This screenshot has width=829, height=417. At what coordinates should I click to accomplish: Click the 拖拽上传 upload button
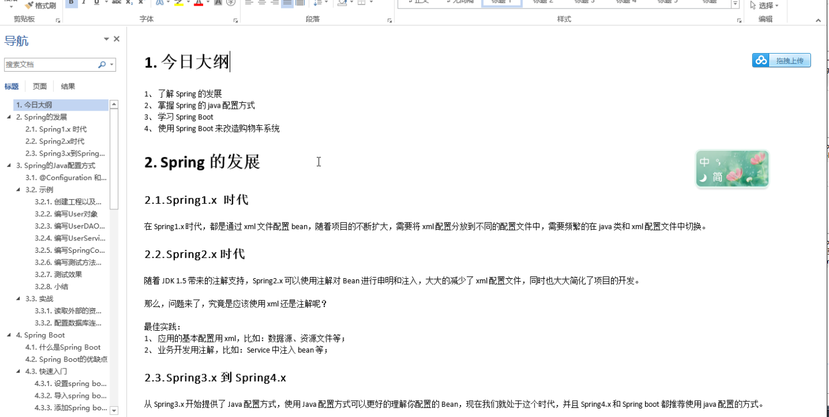point(782,60)
